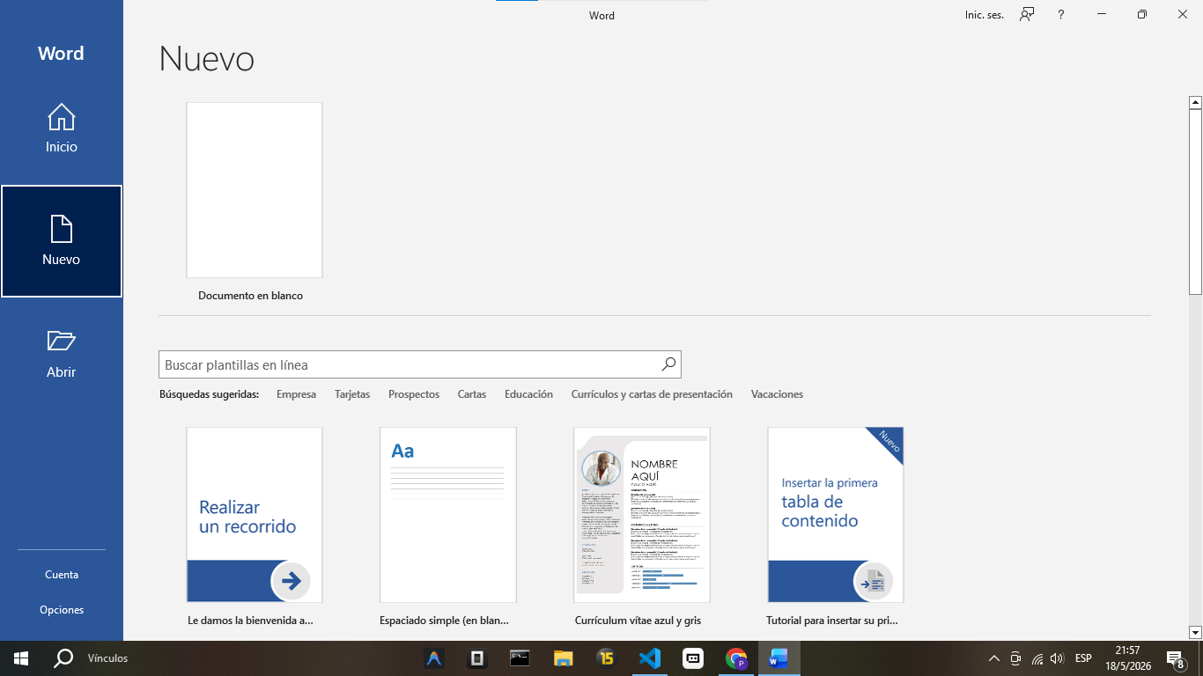The width and height of the screenshot is (1203, 676).
Task: Select the Nuevo document section
Action: (62, 241)
